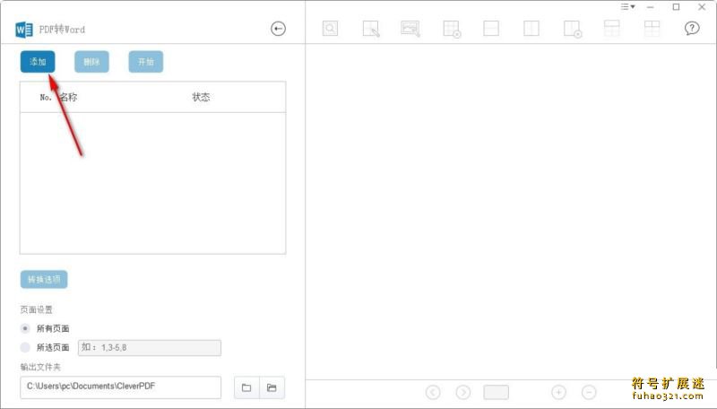Screen dimensions: 717x409
Task: Click the PDF转Word logo icon
Action: [24, 30]
